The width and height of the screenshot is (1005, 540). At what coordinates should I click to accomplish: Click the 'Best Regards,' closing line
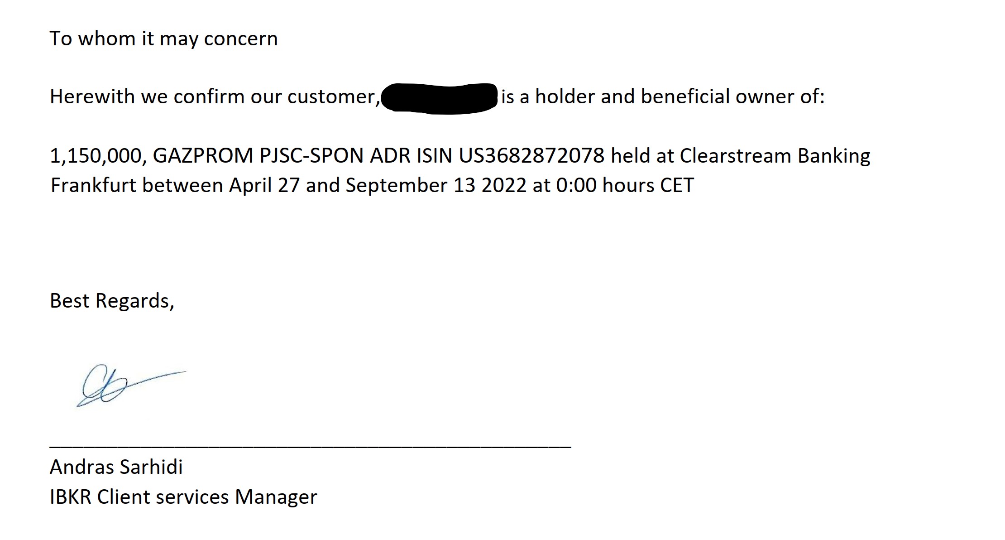(112, 301)
